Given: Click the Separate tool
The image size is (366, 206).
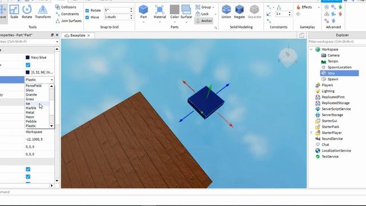Looking at the screenshot, I should tap(254, 11).
